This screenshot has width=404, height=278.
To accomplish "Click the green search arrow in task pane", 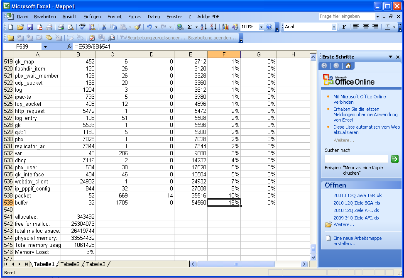I will (395, 159).
